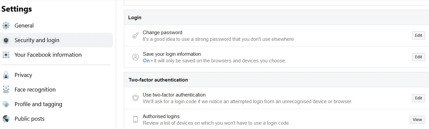Open the Change password row title
This screenshot has height=129, width=429.
162,32
